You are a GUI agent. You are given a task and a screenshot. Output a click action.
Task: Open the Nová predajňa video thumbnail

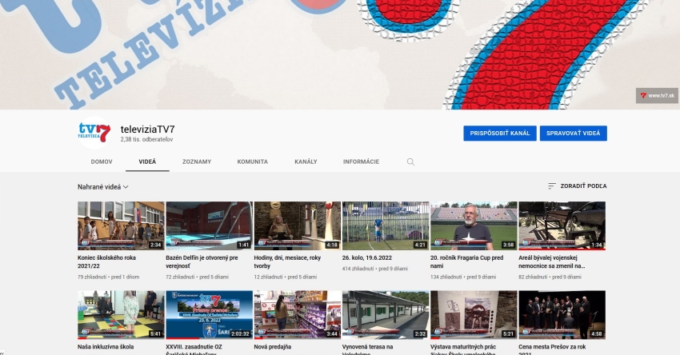coord(298,315)
